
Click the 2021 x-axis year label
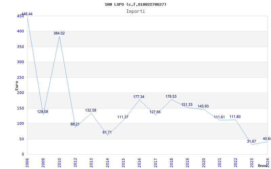point(220,163)
